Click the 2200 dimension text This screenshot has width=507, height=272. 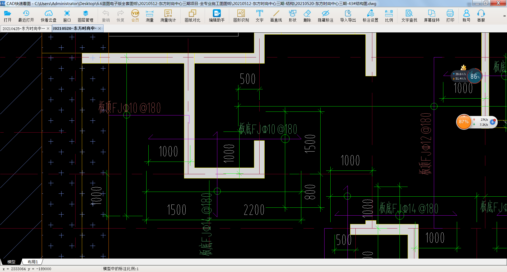click(x=254, y=210)
